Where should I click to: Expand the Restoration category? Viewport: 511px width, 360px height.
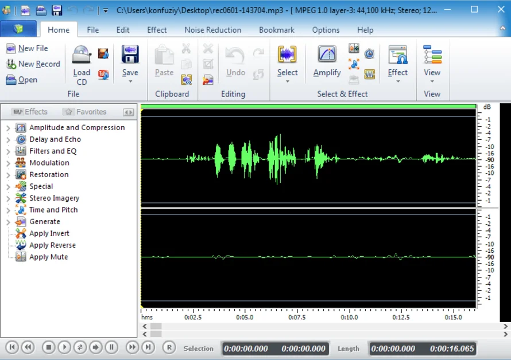coord(8,175)
